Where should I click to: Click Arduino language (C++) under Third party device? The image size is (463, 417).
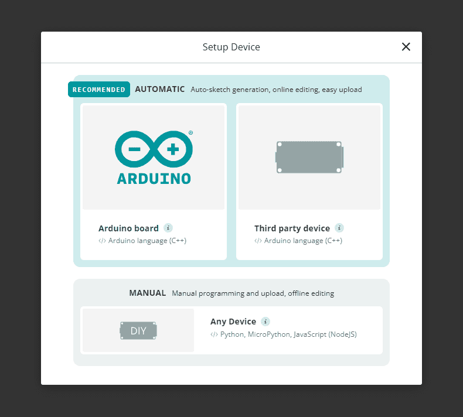point(303,241)
